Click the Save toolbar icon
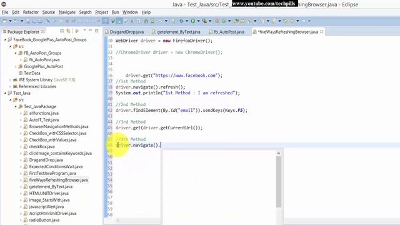 point(27,21)
